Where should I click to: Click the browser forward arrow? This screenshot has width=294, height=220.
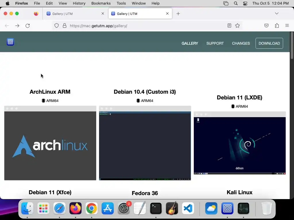coord(17,26)
